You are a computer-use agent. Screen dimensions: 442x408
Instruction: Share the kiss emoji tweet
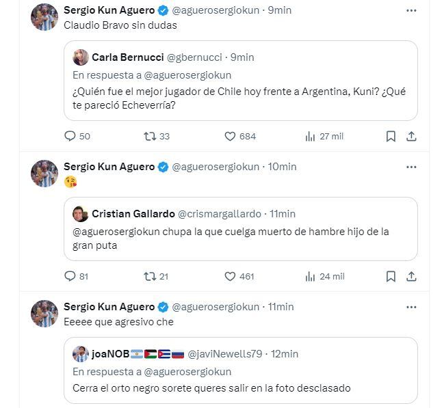tap(411, 276)
